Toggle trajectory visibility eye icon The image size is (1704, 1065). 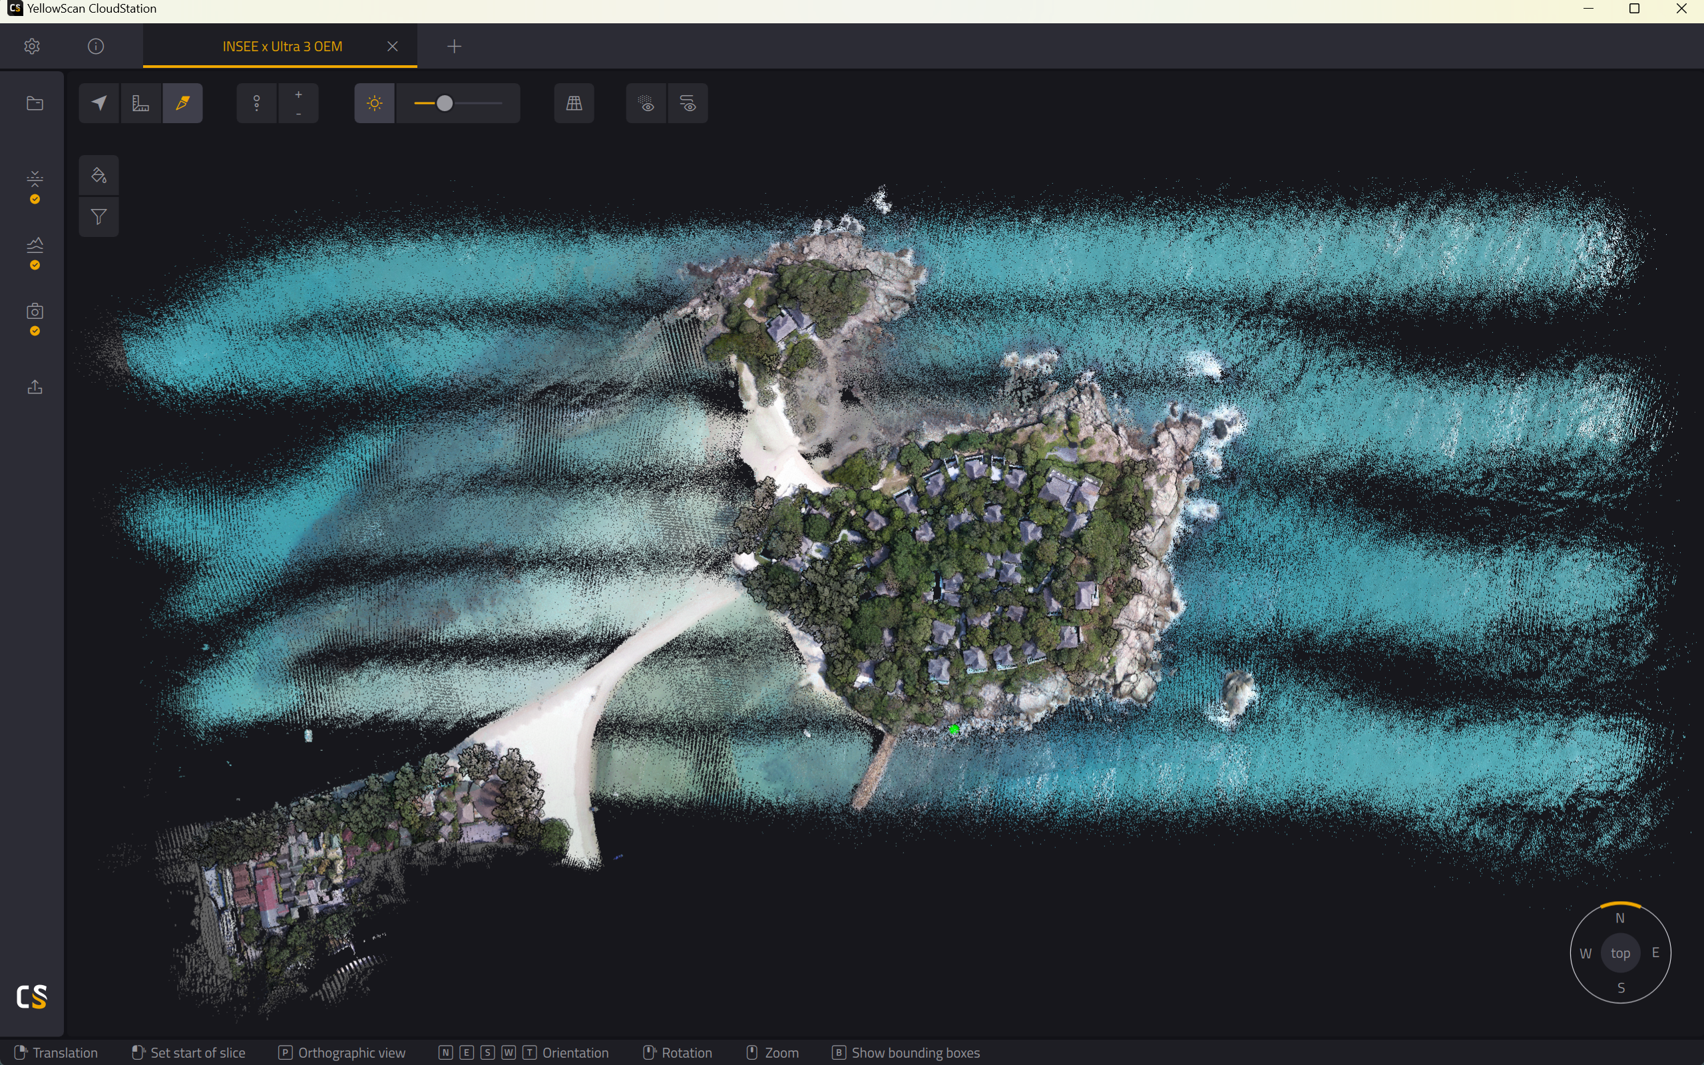point(688,104)
